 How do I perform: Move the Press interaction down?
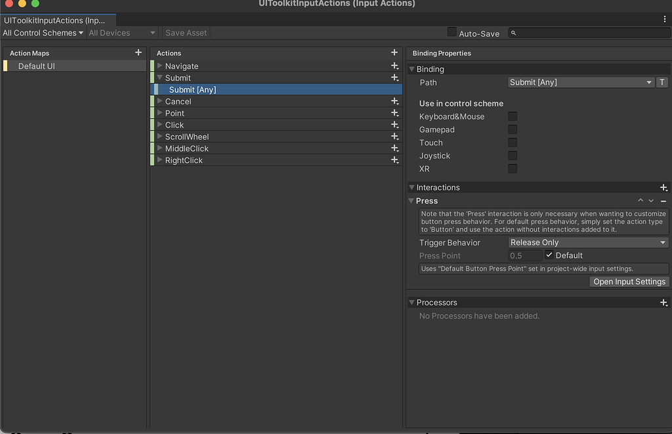(x=650, y=201)
